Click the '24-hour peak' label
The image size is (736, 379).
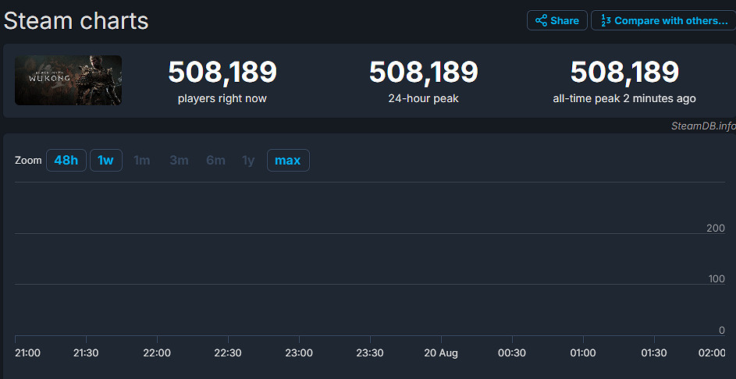click(423, 99)
